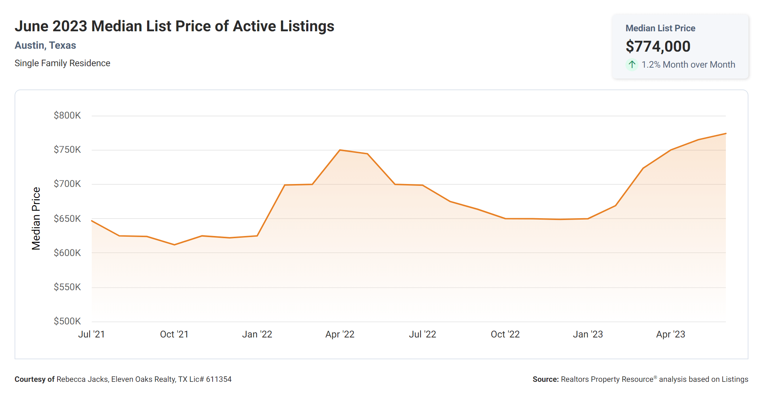The height and width of the screenshot is (400, 763).
Task: Click the vertical Median Price axis title
Action: [36, 219]
